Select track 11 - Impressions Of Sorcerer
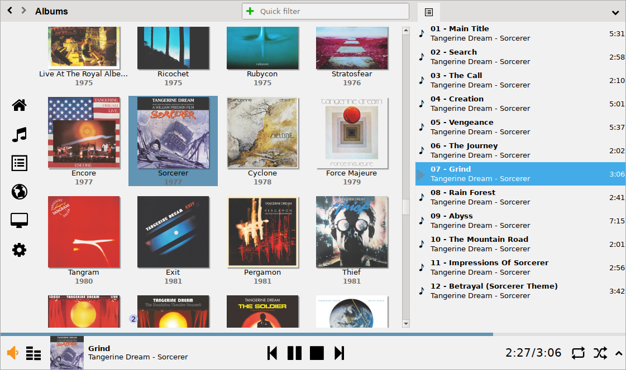 tap(520, 267)
